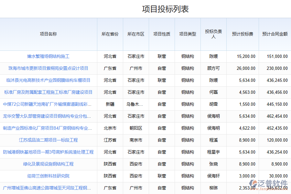This screenshot has height=194, width=291.
Task: Select the 中煤72公司新疆天池南矿 project link
Action: click(x=47, y=104)
